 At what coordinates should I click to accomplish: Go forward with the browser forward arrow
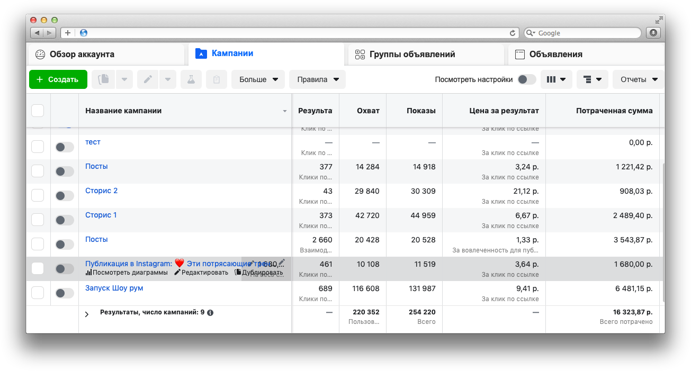coord(49,33)
